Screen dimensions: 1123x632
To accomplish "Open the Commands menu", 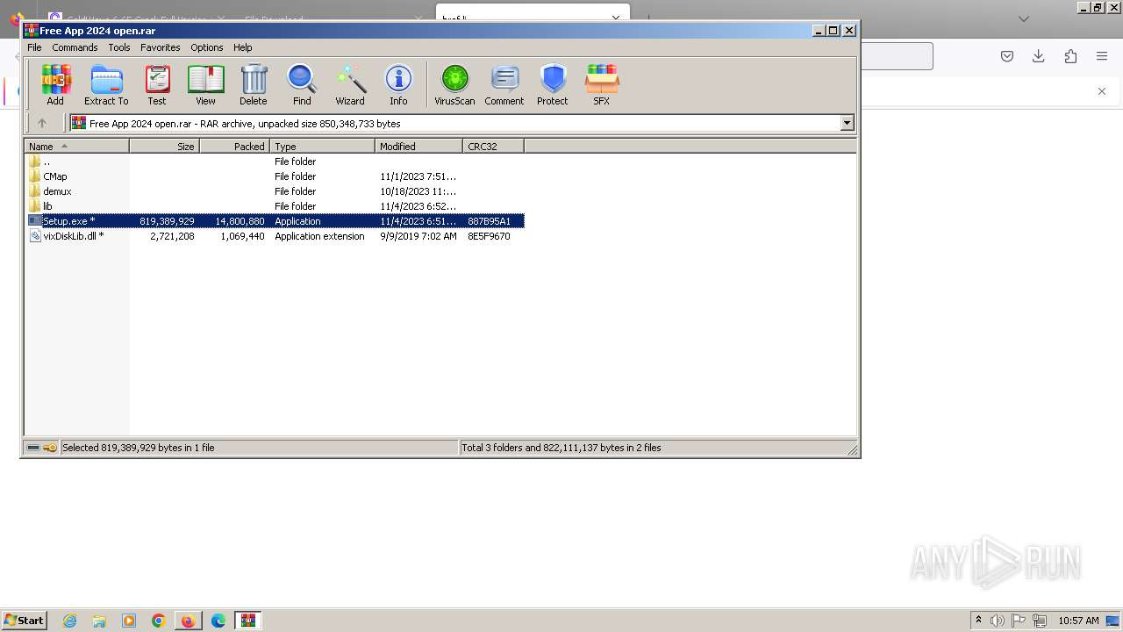I will 75,47.
